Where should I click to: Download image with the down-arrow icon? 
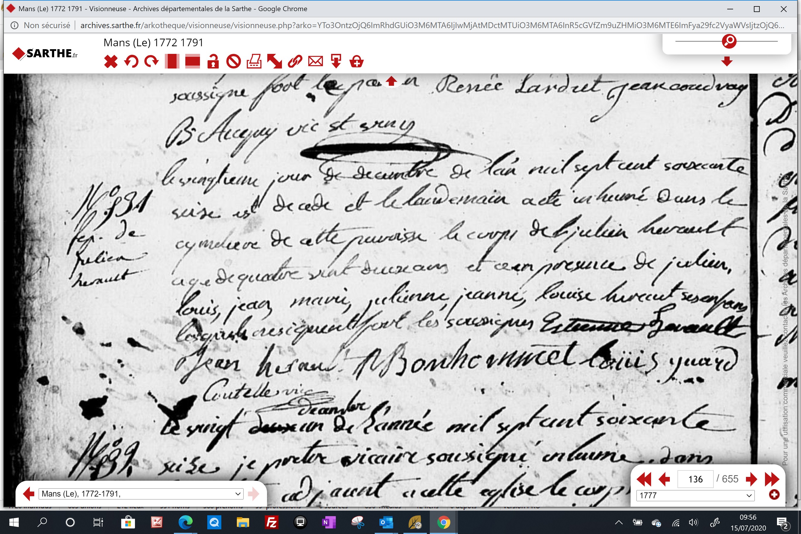336,62
